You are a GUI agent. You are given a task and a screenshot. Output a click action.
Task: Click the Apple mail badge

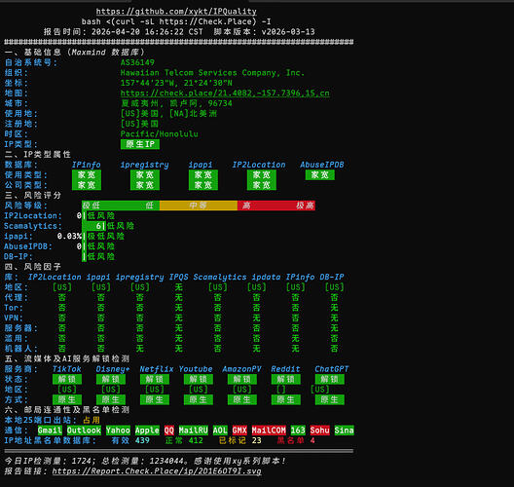tap(147, 430)
